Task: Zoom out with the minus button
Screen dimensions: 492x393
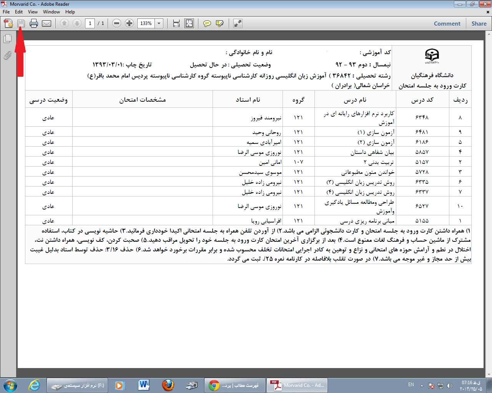Action: [x=117, y=23]
